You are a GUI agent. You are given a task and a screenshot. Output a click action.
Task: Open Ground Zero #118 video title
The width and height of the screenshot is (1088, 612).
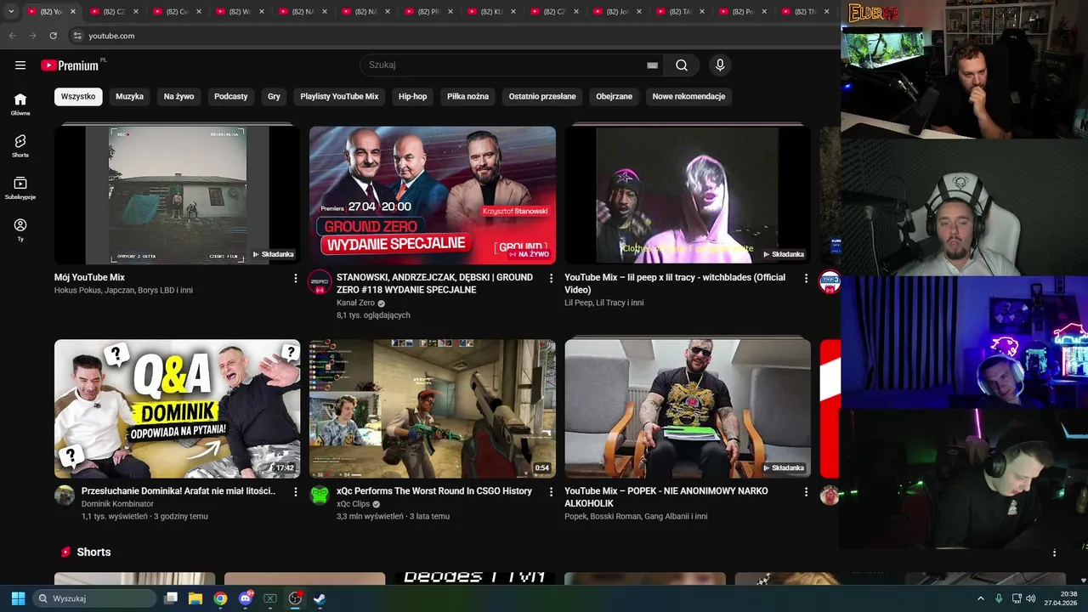point(434,284)
